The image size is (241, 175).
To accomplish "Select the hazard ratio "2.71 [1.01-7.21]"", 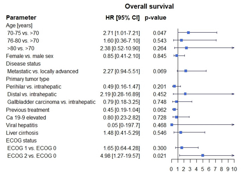I will (x=121, y=33).
